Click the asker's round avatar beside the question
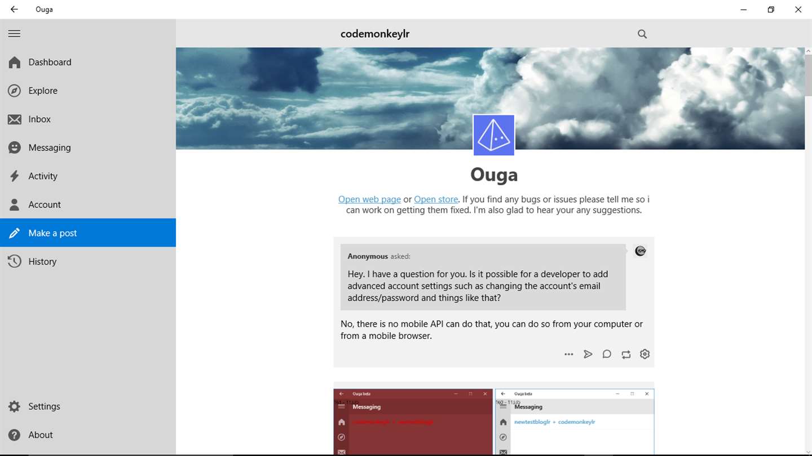The width and height of the screenshot is (812, 456). (640, 251)
